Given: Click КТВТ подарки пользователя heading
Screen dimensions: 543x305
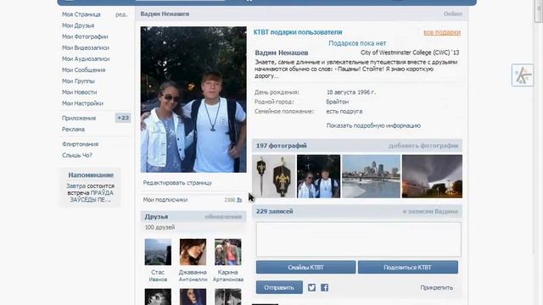Looking at the screenshot, I should [x=298, y=32].
